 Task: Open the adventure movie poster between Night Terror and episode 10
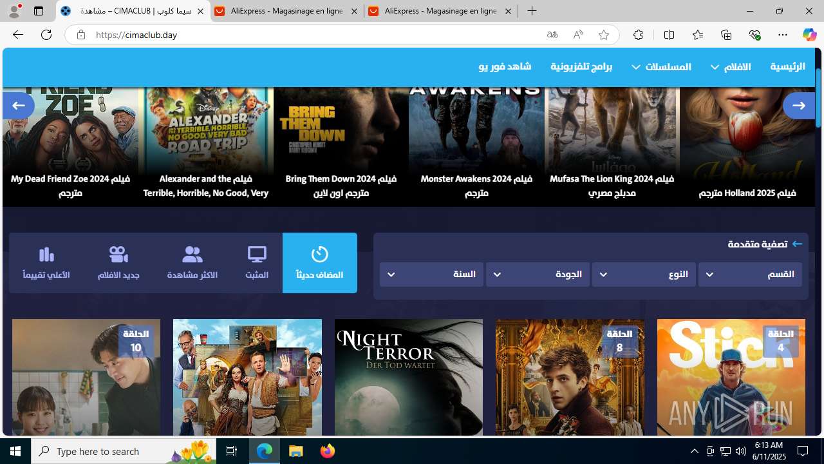click(247, 377)
